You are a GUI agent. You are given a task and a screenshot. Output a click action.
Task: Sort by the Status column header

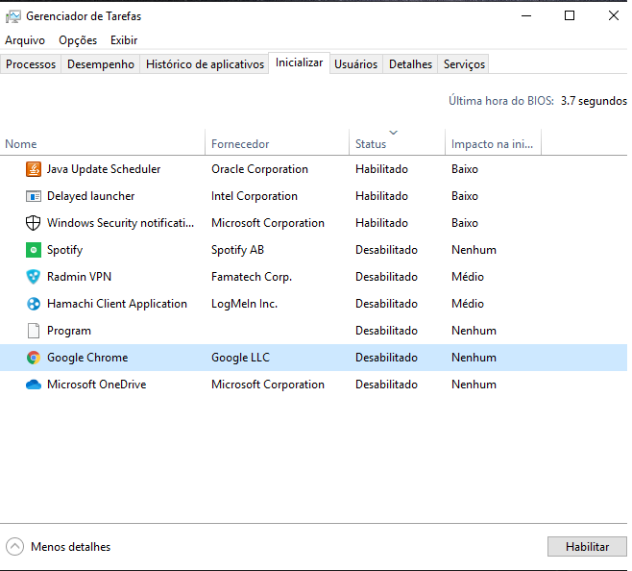397,144
